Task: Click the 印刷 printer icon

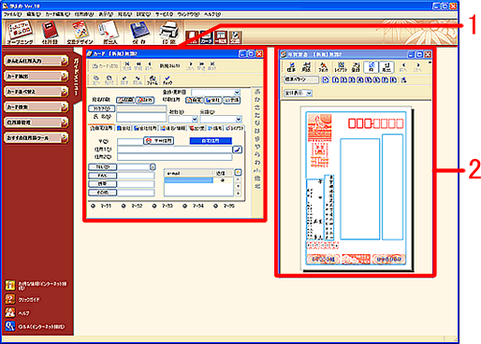Action: pos(168,32)
